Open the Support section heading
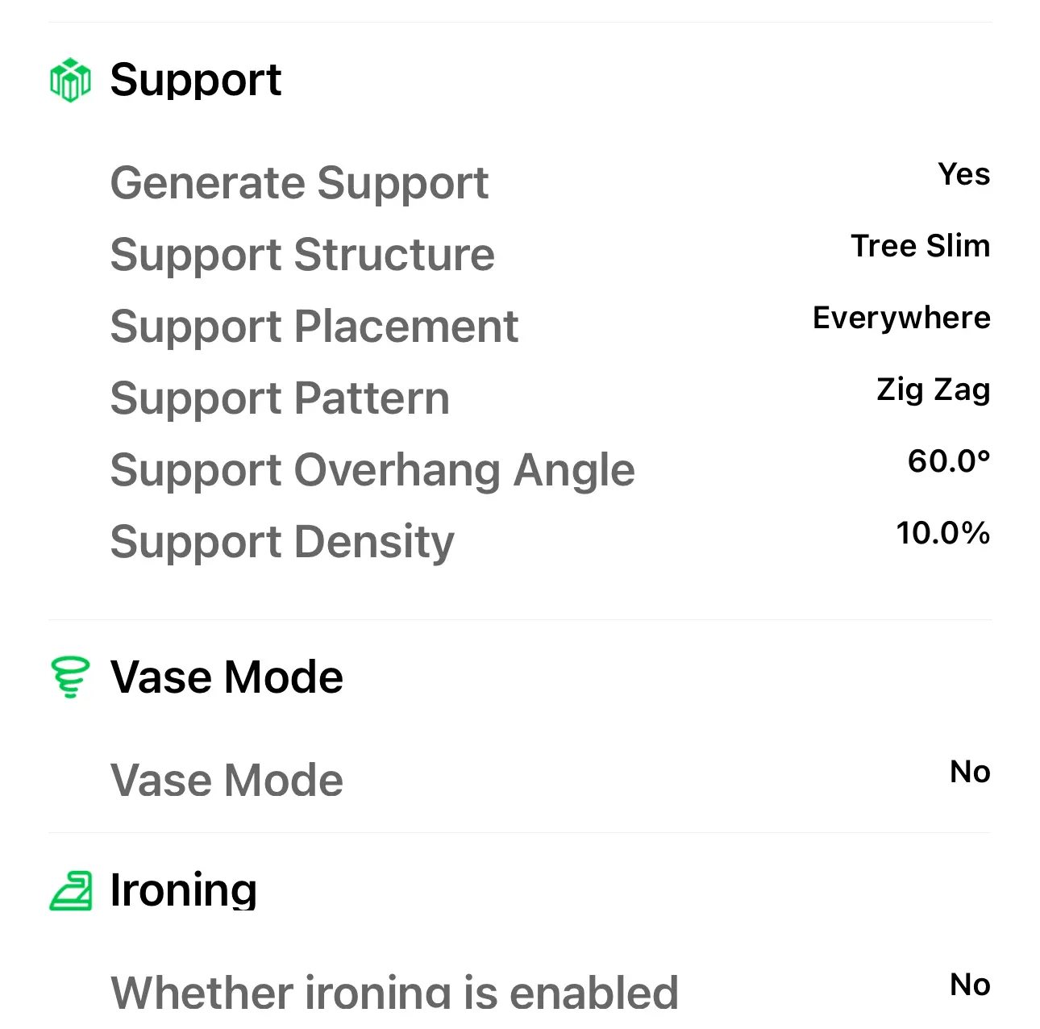This screenshot has width=1040, height=1029. point(196,80)
